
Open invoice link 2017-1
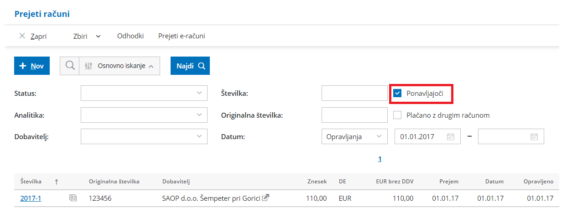coord(31,198)
